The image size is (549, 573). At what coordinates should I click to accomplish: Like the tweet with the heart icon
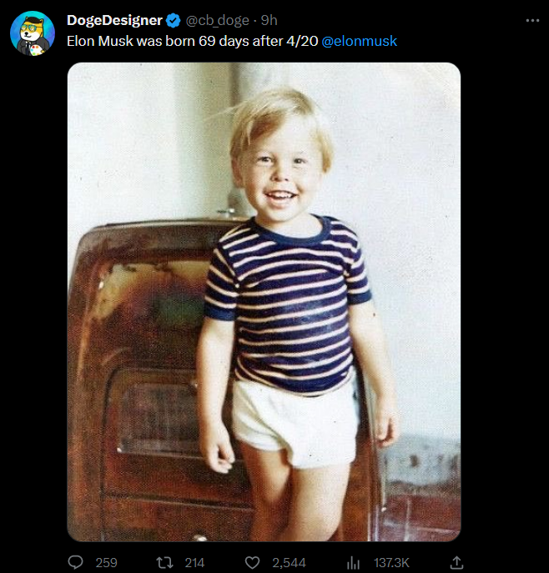coord(254,562)
